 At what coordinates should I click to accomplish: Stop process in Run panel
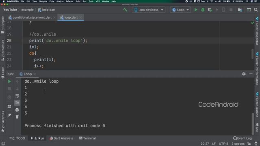point(9,88)
